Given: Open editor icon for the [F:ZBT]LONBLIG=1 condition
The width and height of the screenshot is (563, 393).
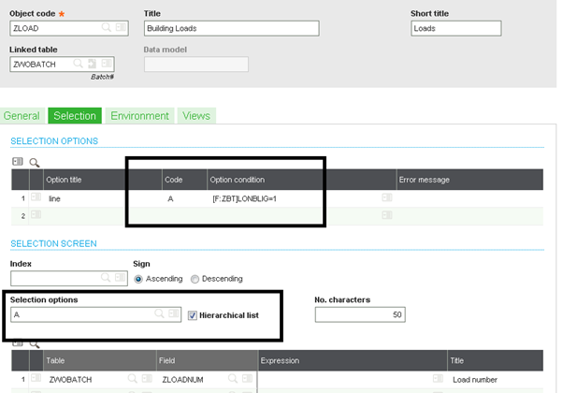Looking at the screenshot, I should [386, 197].
